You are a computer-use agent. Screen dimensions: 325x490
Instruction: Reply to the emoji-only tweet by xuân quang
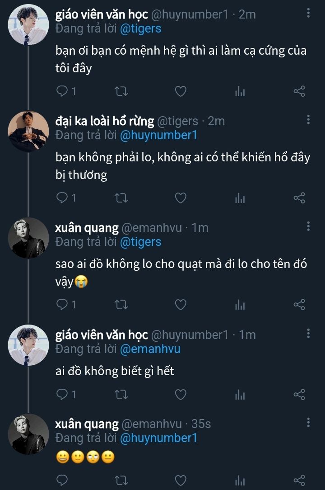pyautogui.click(x=62, y=480)
